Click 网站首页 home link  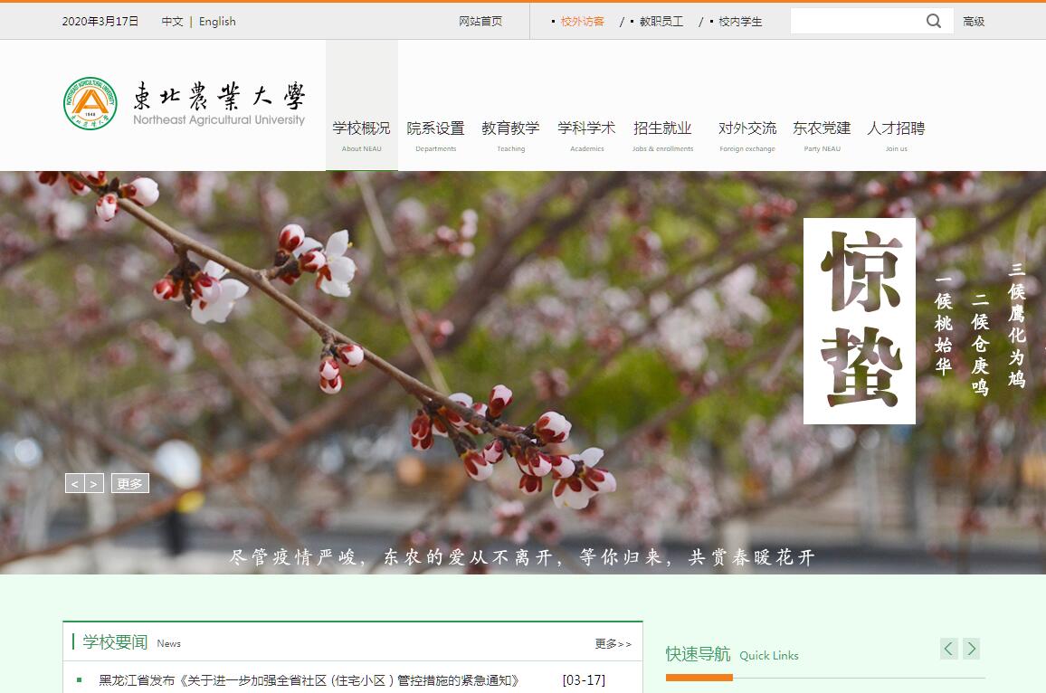[480, 22]
